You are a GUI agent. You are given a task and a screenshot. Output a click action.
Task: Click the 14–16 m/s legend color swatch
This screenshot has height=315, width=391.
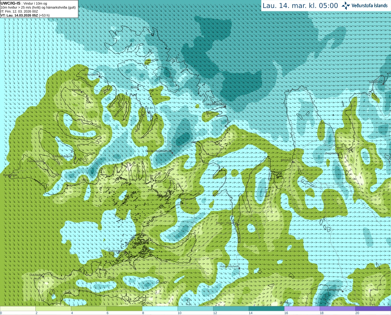[266, 309]
